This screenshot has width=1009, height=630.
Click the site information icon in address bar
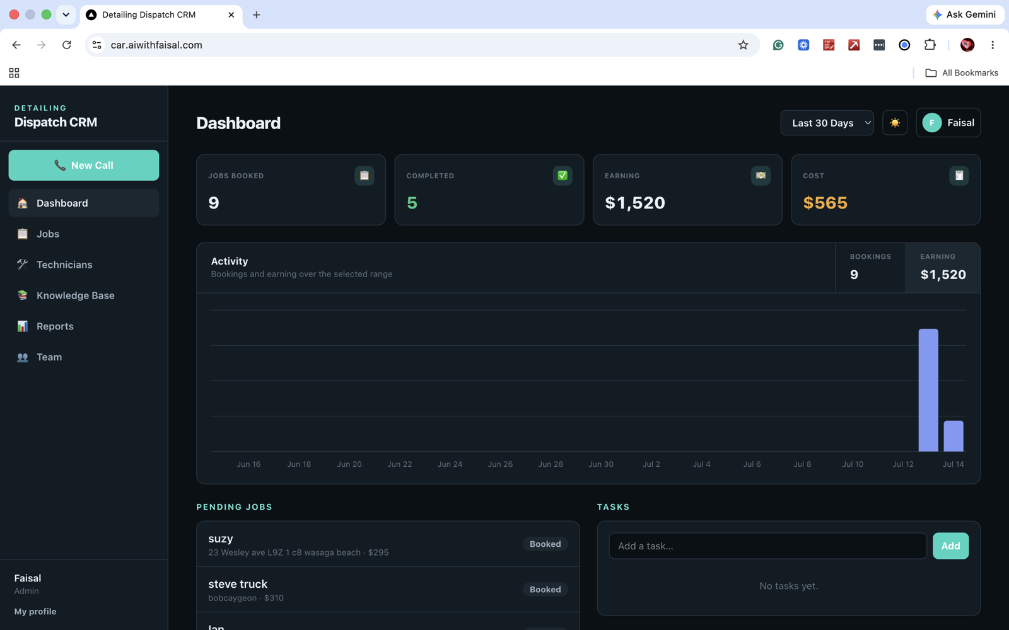tap(96, 45)
